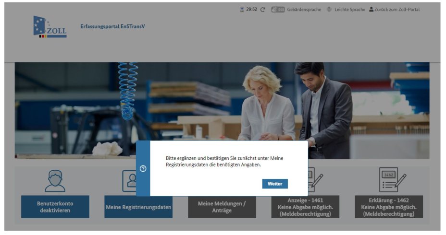Open Meine Meldungen / Anträge tile
The image size is (446, 235).
pyautogui.click(x=222, y=207)
